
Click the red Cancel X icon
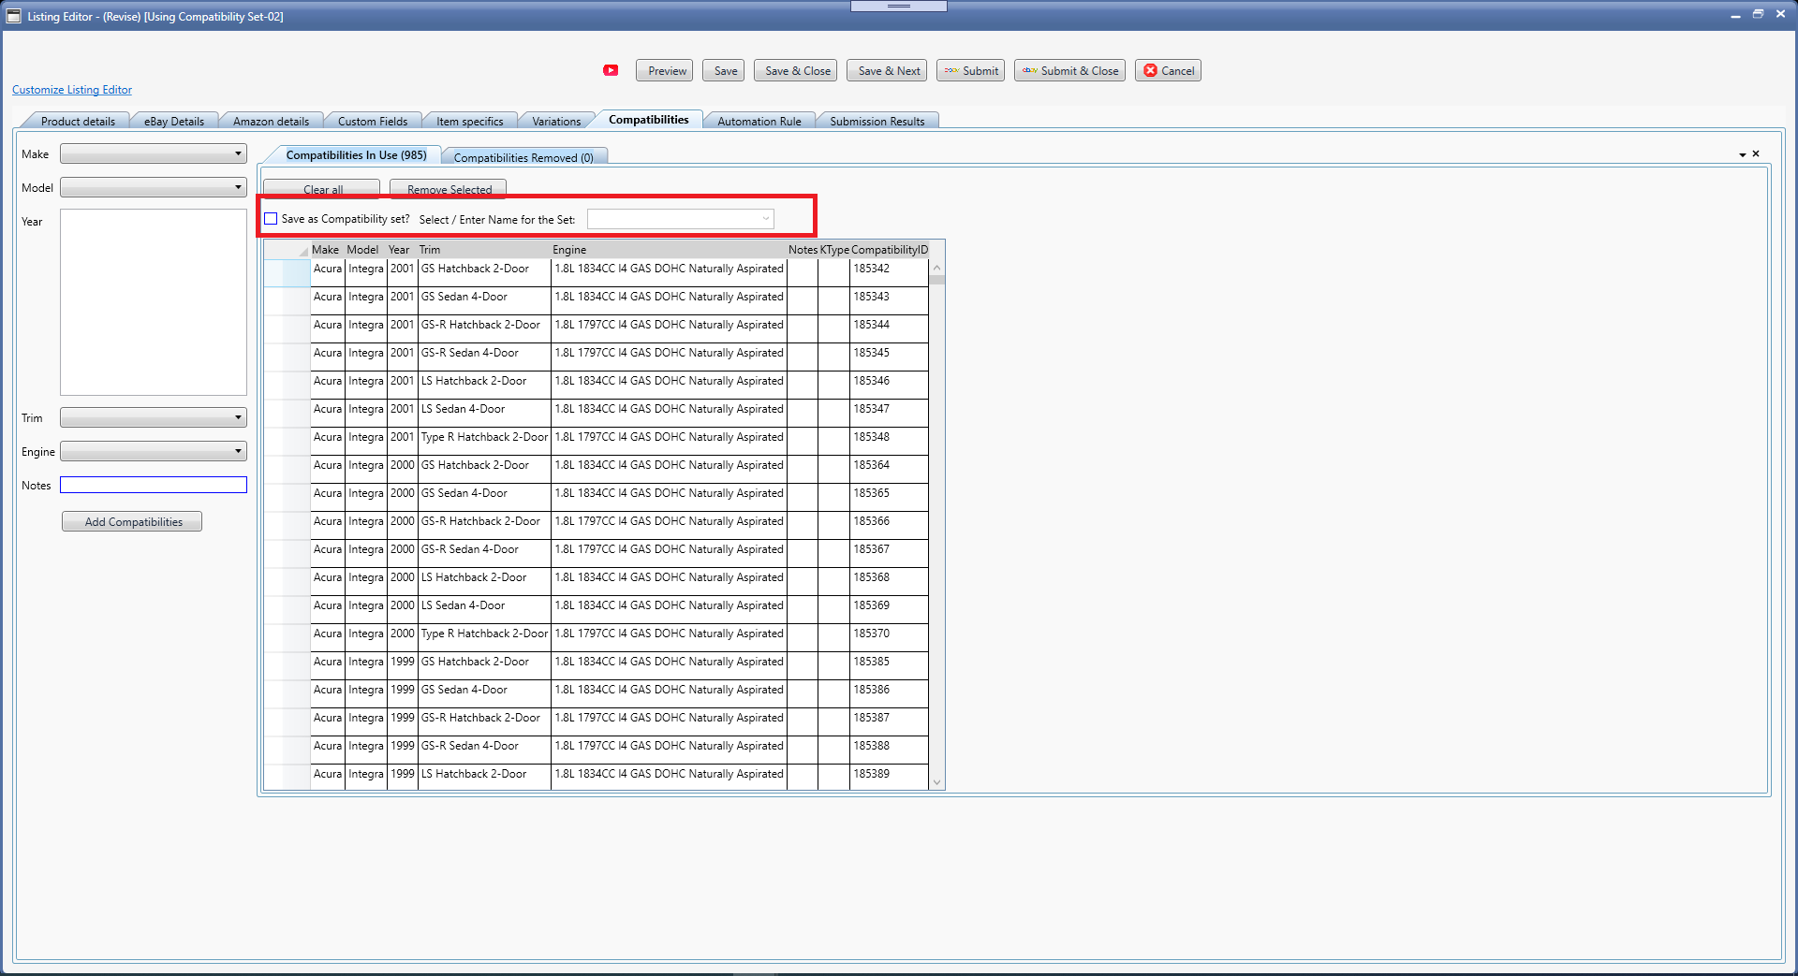point(1150,70)
